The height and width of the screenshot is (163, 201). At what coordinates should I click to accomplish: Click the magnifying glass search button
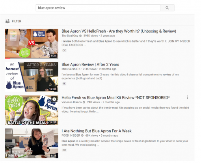167,8
